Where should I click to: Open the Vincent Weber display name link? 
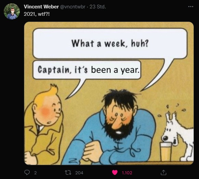tap(41, 6)
